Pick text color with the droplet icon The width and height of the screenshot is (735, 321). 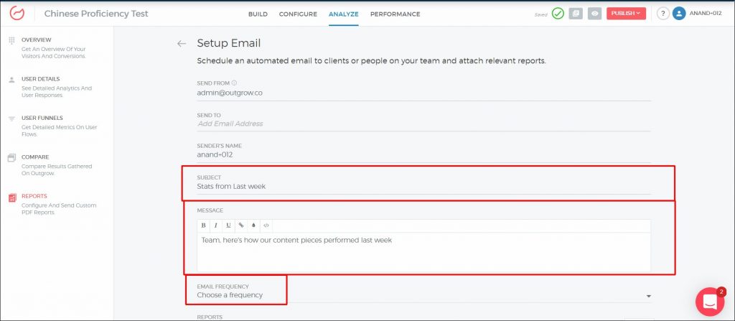click(x=253, y=225)
